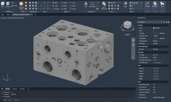Image resolution: width=171 pixels, height=102 pixels.
Task: Expand the Solid Editing panel dropdown
Action: (x=34, y=11)
